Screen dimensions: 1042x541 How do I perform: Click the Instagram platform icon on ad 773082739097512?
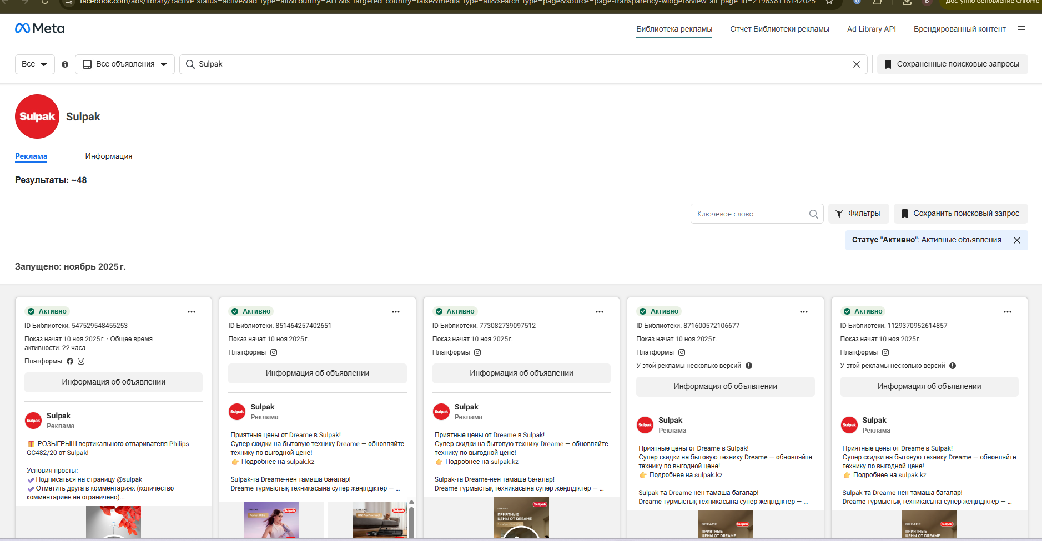[x=477, y=352]
